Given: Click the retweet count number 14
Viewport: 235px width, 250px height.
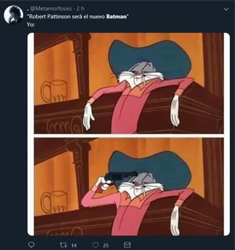Looking at the screenshot, I should [74, 245].
